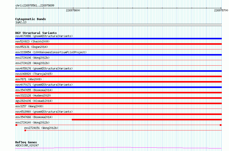Select the blue bar under nsv4070886
This screenshot has height=151, width=229.
click(118, 39)
